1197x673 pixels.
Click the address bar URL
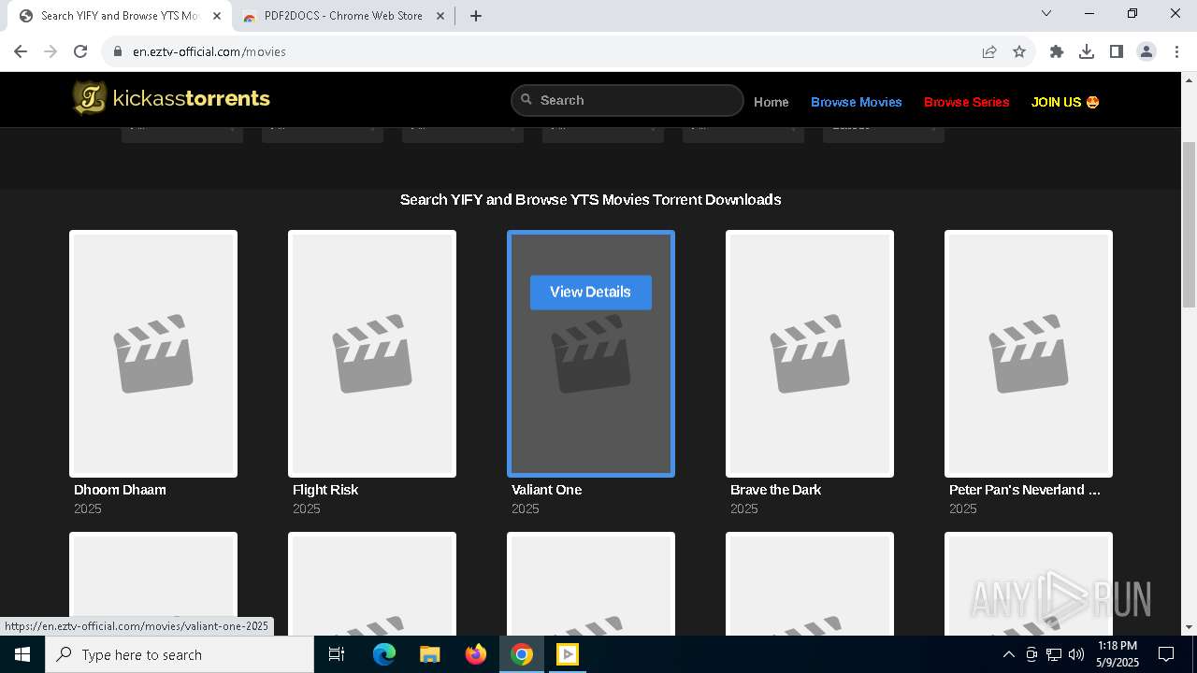(209, 51)
